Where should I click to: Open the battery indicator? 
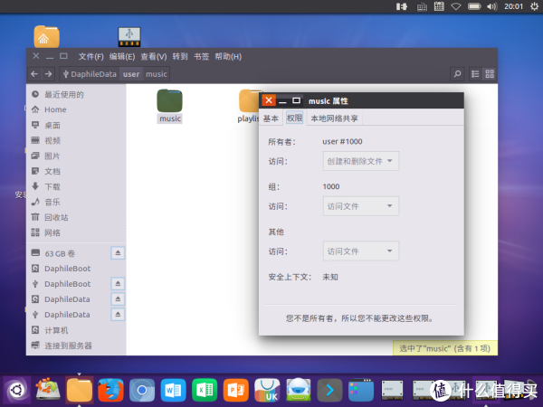[474, 6]
